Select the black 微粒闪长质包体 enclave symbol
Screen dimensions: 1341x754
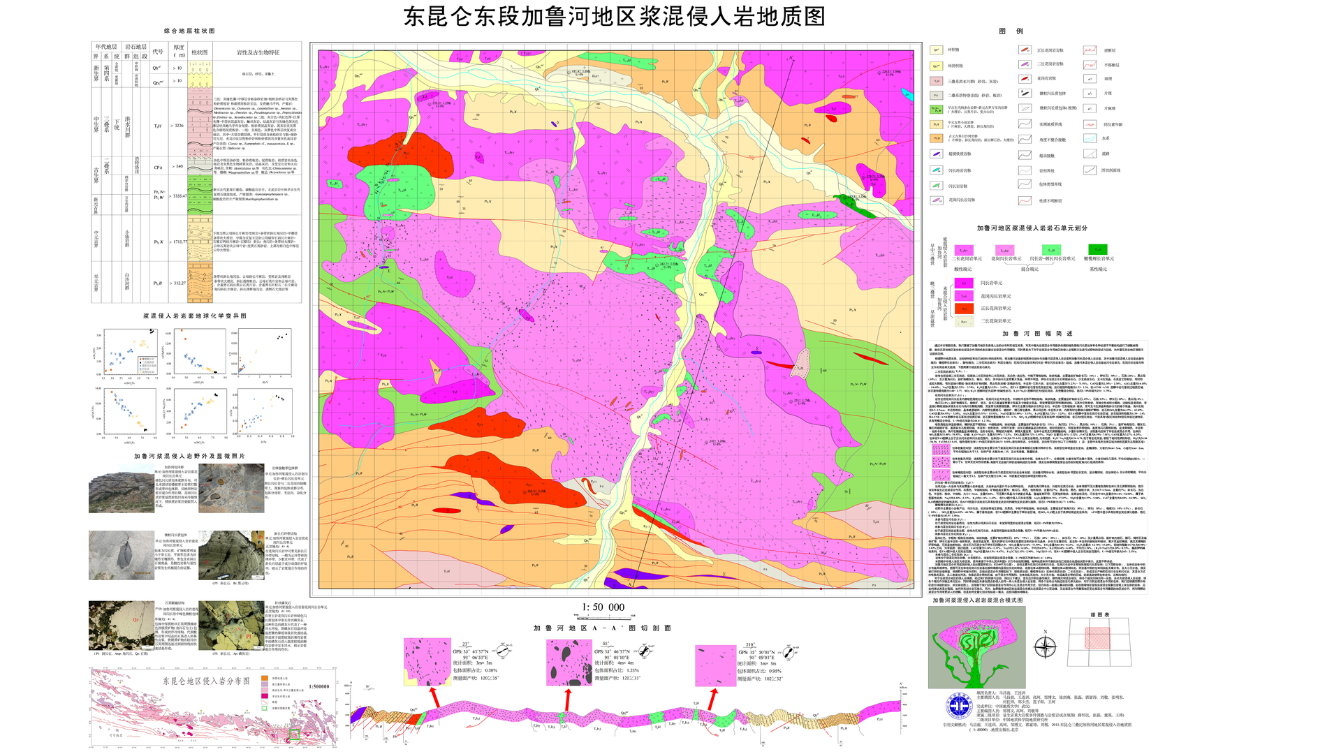[1025, 93]
